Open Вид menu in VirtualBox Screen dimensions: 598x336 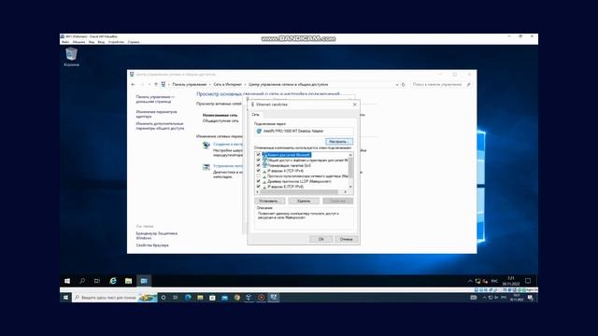(92, 42)
